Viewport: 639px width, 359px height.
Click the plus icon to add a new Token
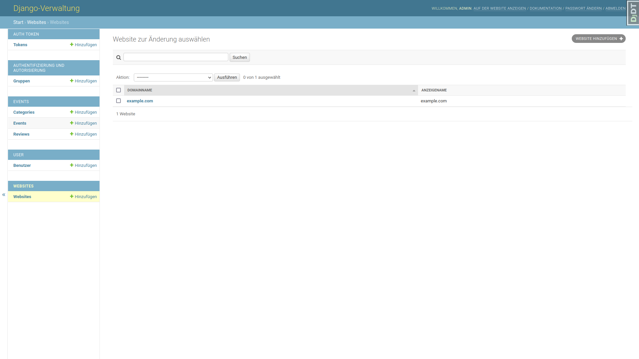(x=72, y=45)
